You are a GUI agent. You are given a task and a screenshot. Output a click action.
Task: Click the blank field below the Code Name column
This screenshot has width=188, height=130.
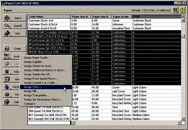click(49, 123)
